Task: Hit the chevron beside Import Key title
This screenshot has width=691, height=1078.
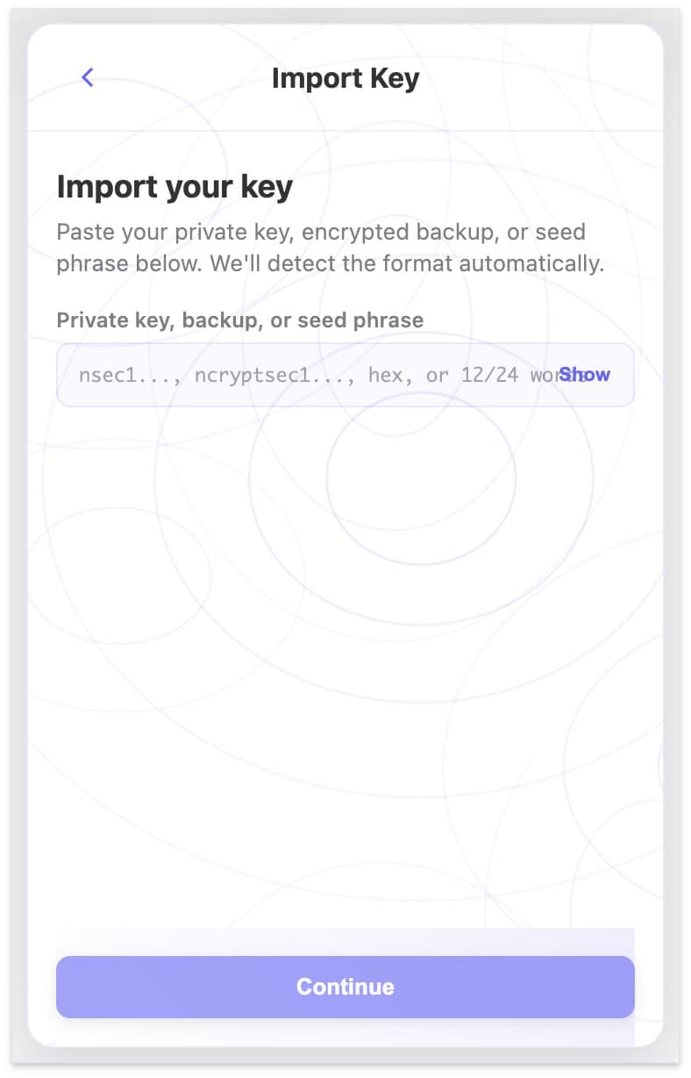Action: tap(87, 77)
